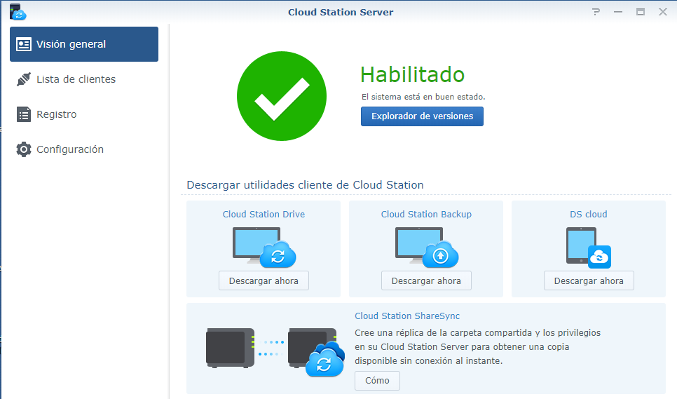This screenshot has width=677, height=399.
Task: Download DS cloud with Descargar ahora
Action: click(x=589, y=280)
